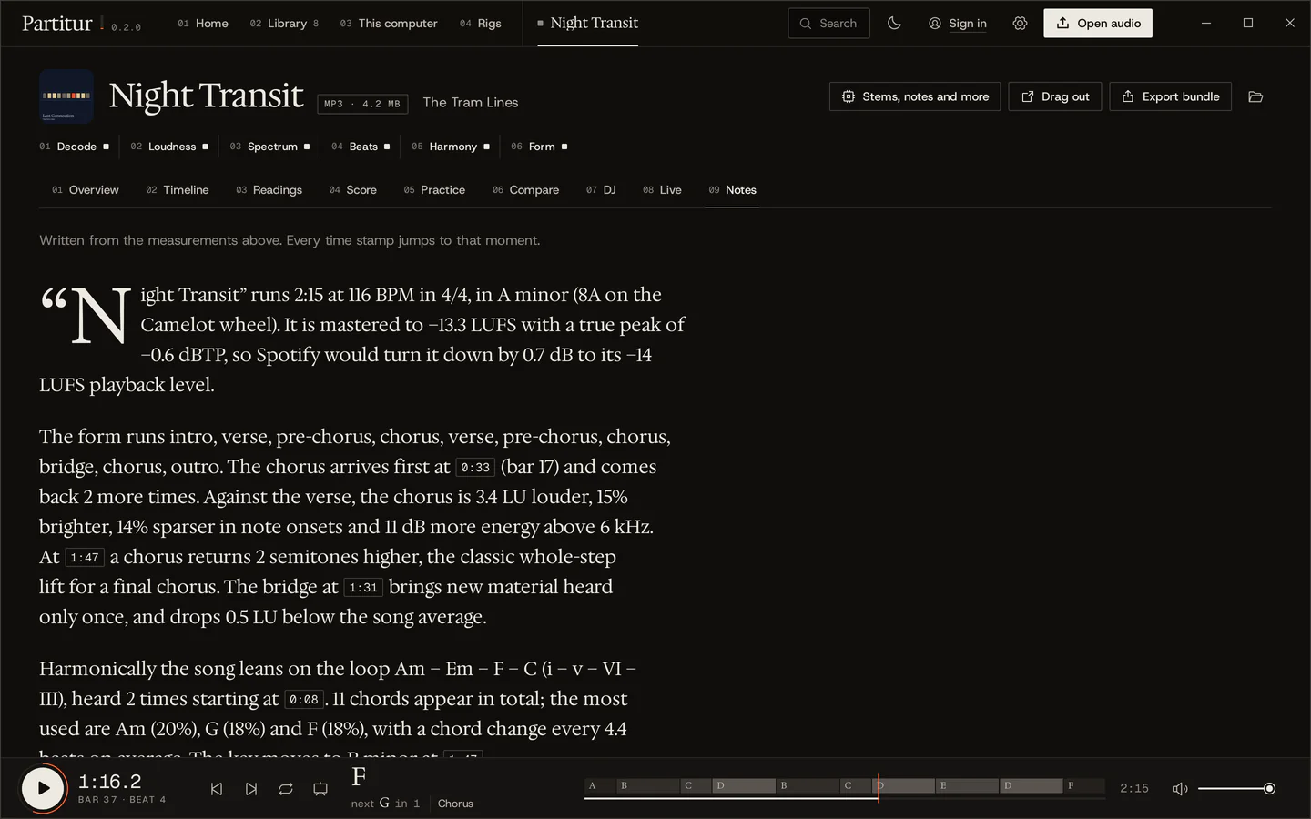
Task: Open the Live tab
Action: 662,190
